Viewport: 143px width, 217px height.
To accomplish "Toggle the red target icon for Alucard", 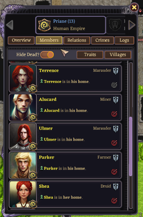I will click(114, 114).
